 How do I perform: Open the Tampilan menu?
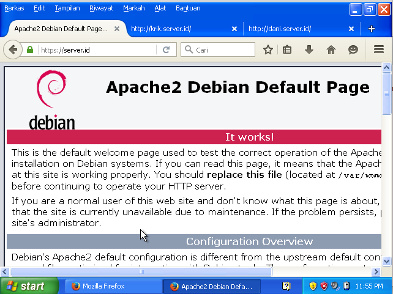click(x=67, y=9)
